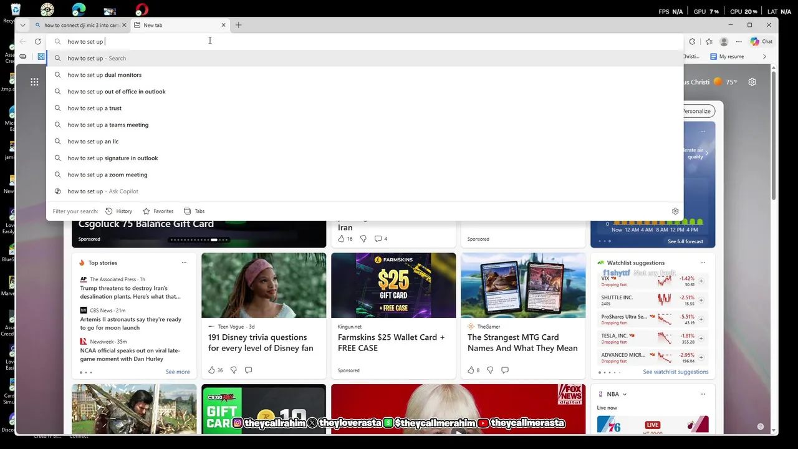The height and width of the screenshot is (449, 798).
Task: Open the MSN apps grid launcher
Action: tap(34, 82)
